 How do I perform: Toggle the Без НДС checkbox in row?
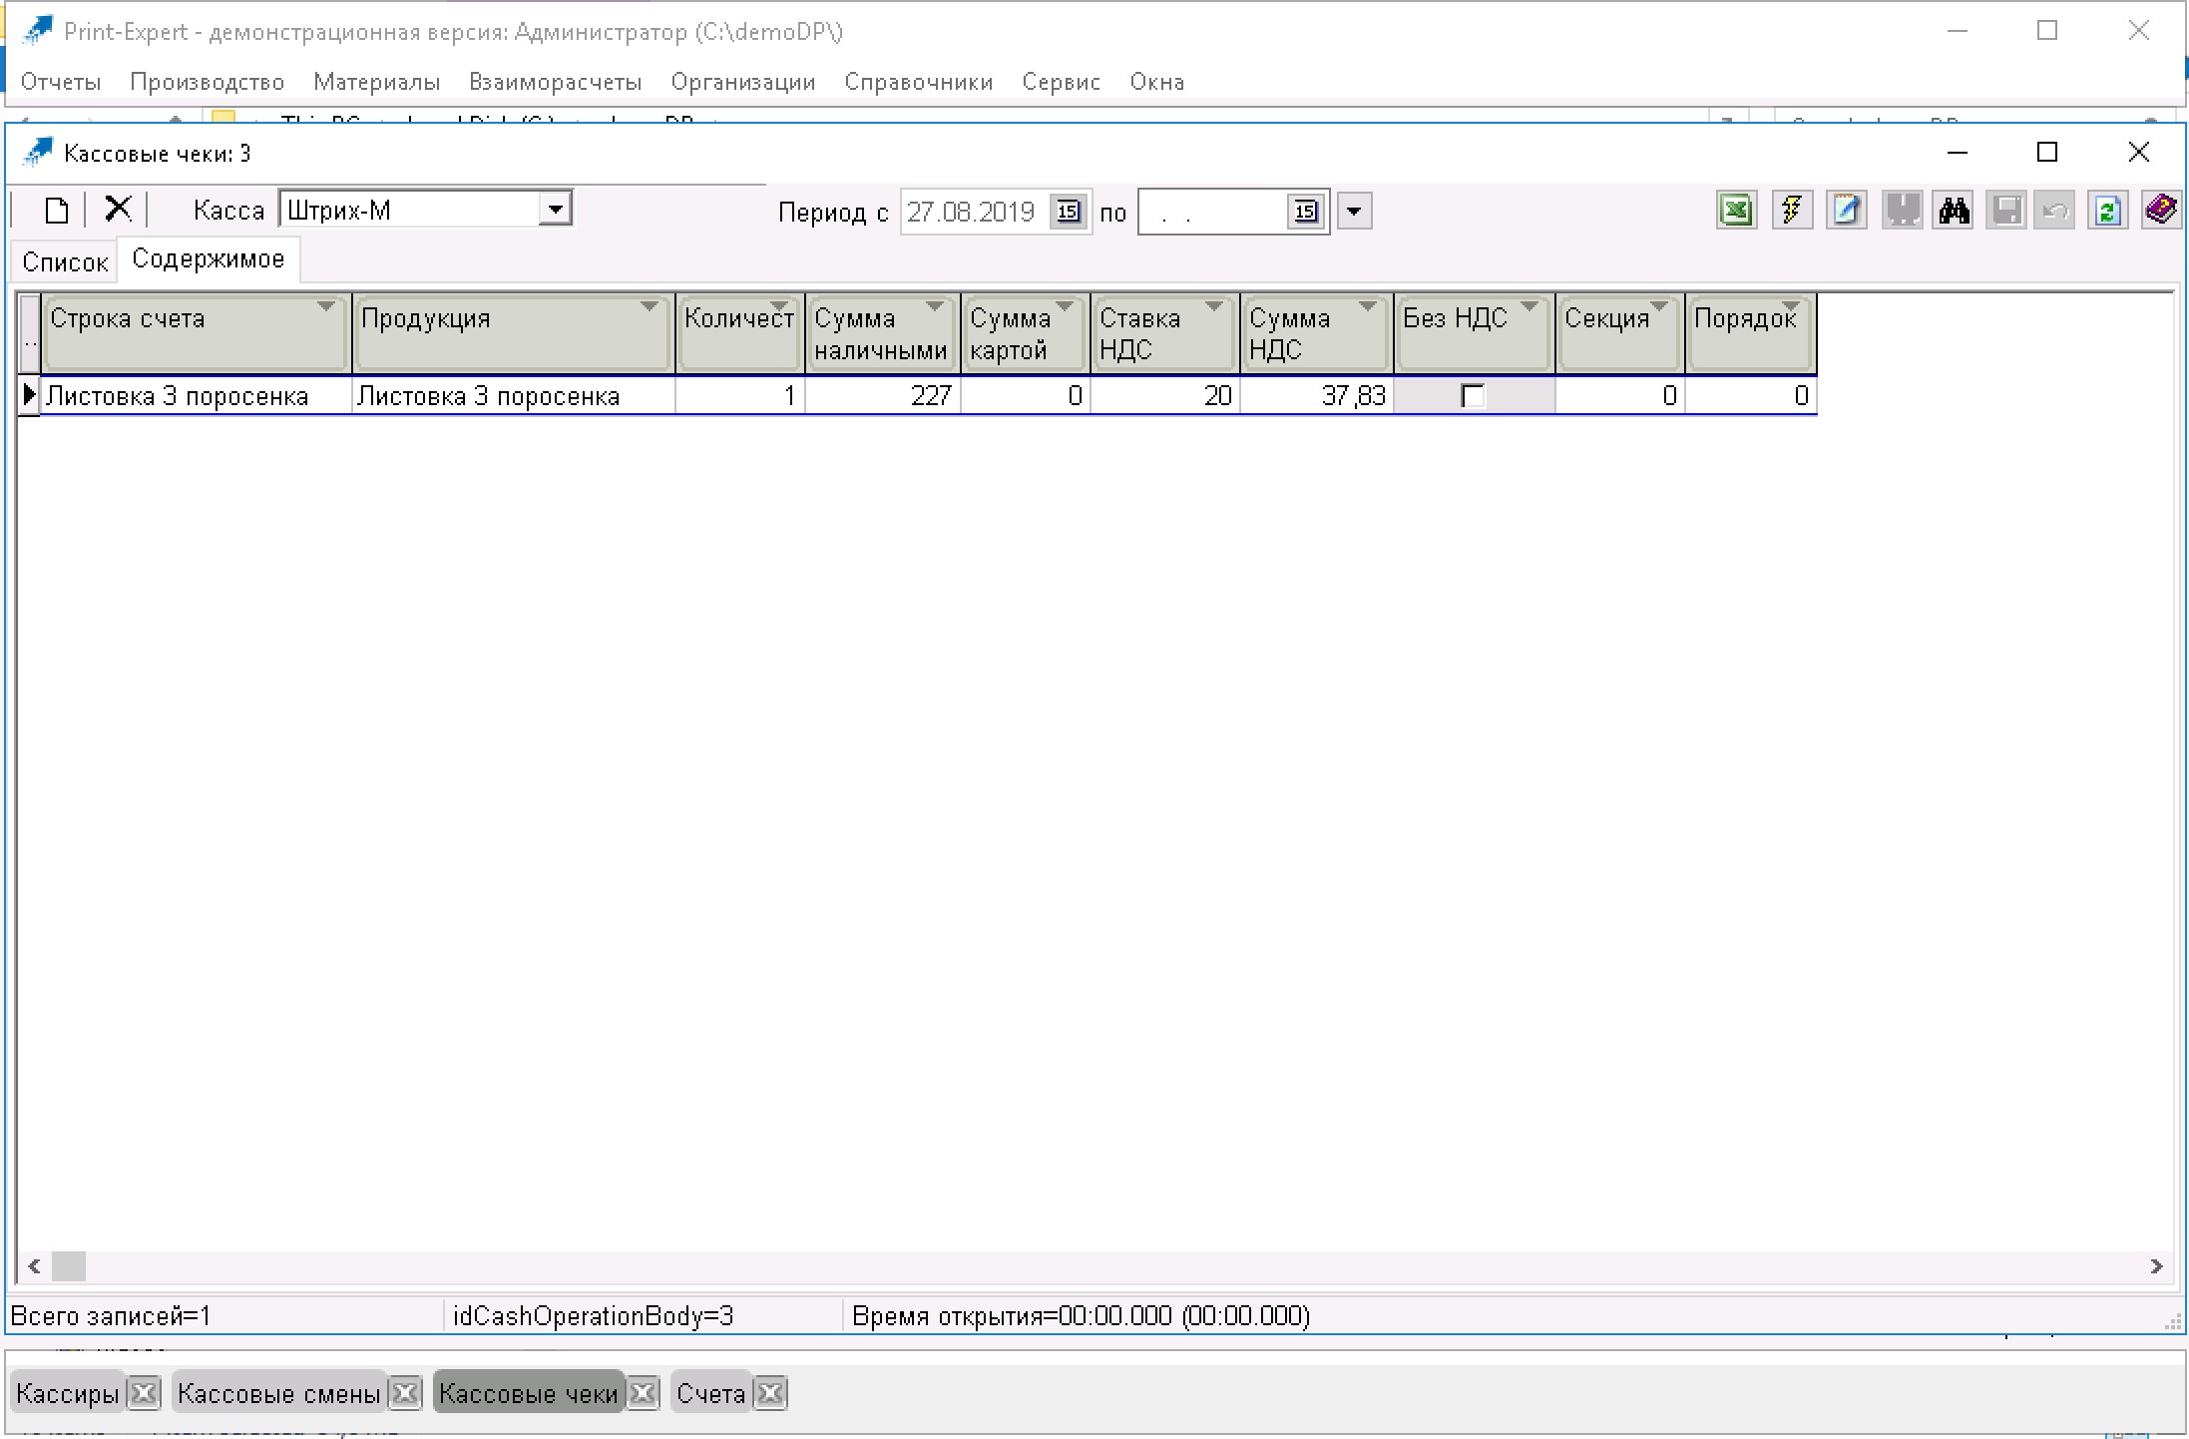[x=1473, y=396]
